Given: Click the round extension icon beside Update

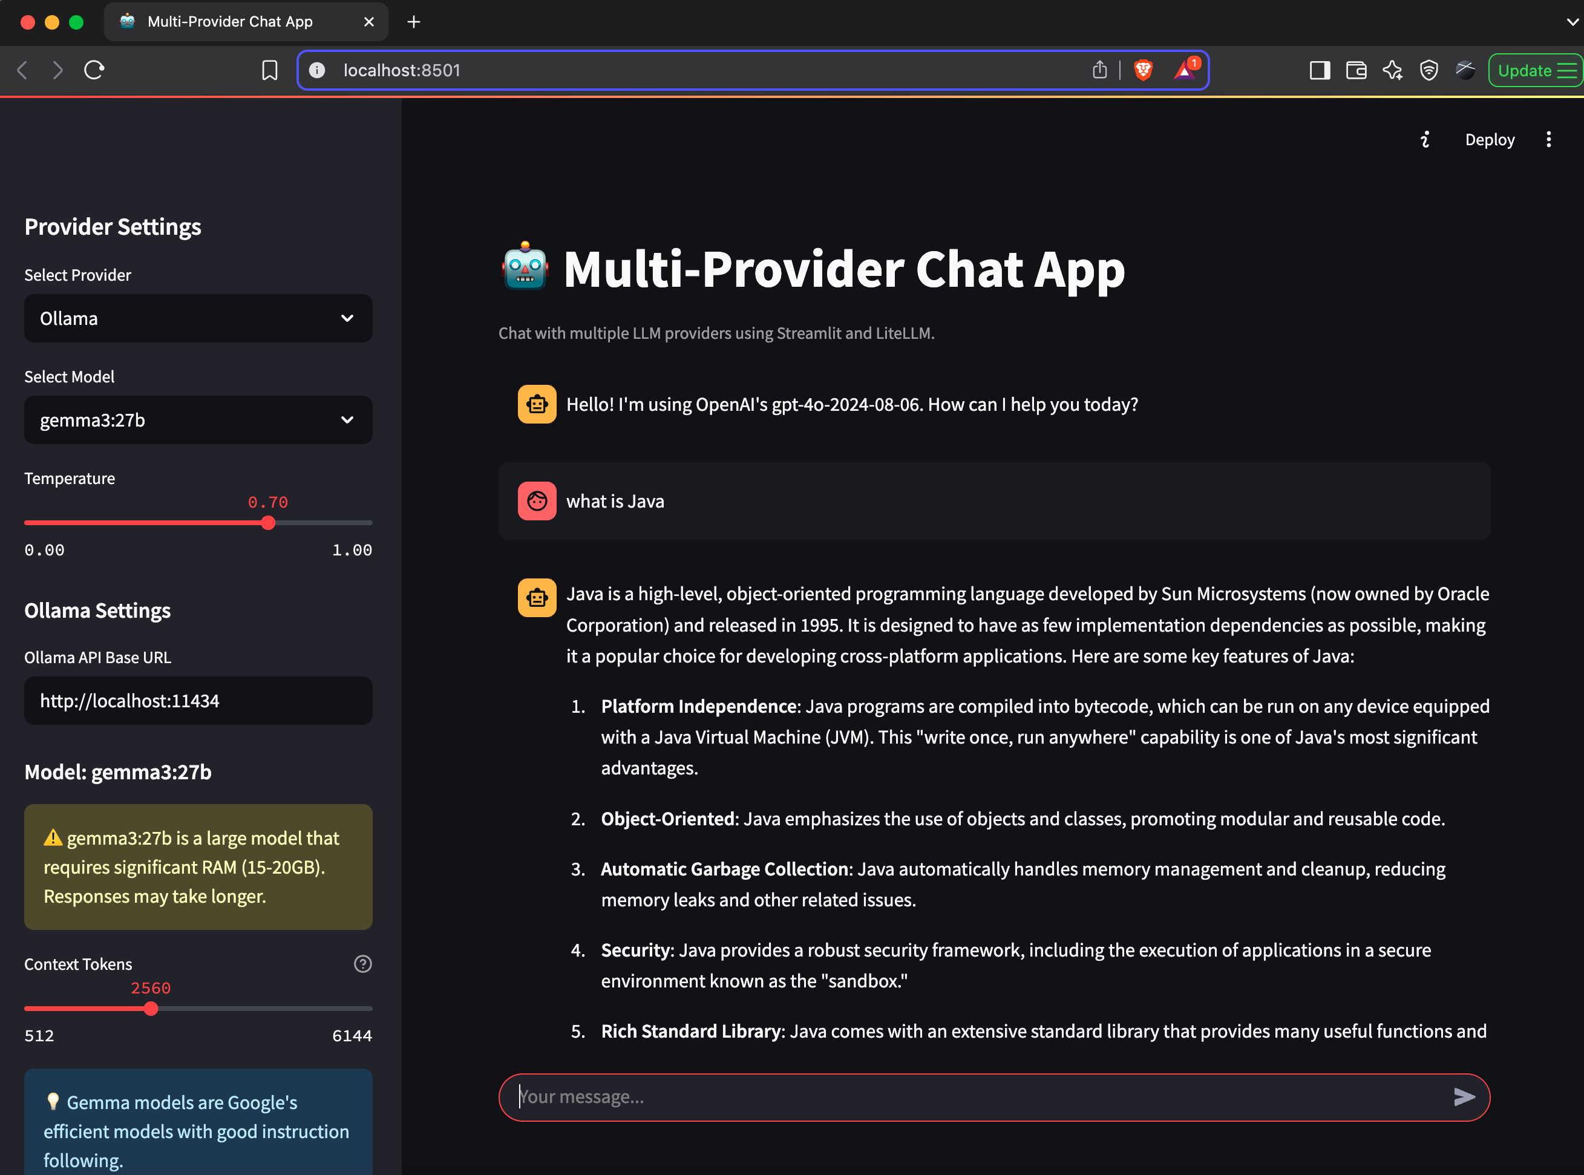Looking at the screenshot, I should click(1465, 70).
